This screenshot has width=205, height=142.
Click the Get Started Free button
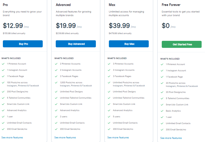tap(182, 44)
